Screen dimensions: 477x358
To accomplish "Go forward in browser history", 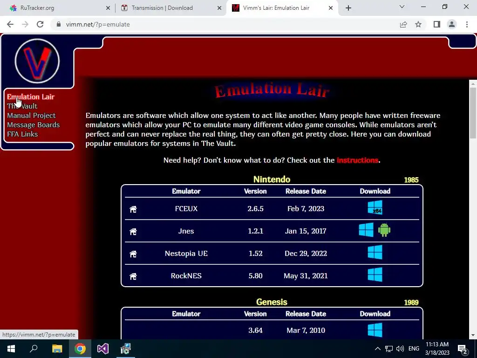I will coord(25,24).
